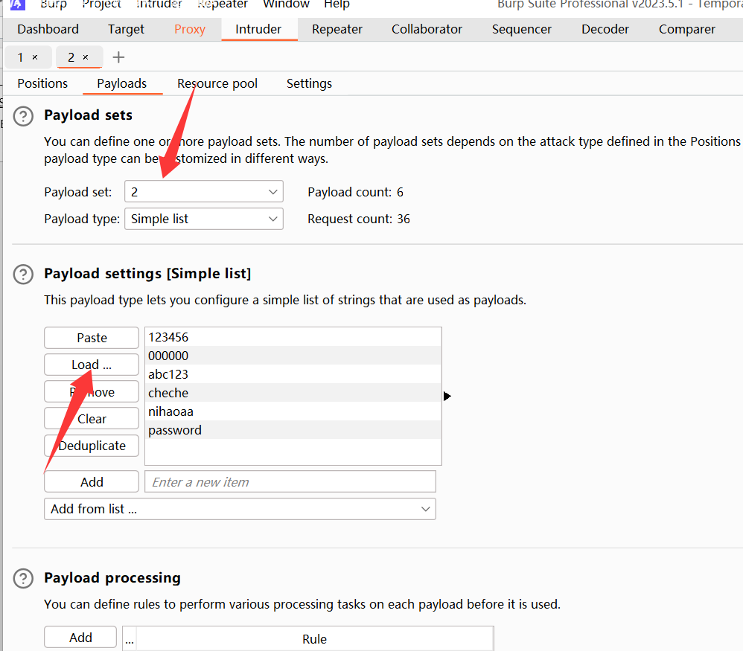Go to the Settings sub-tab
743x651 pixels.
click(x=309, y=83)
